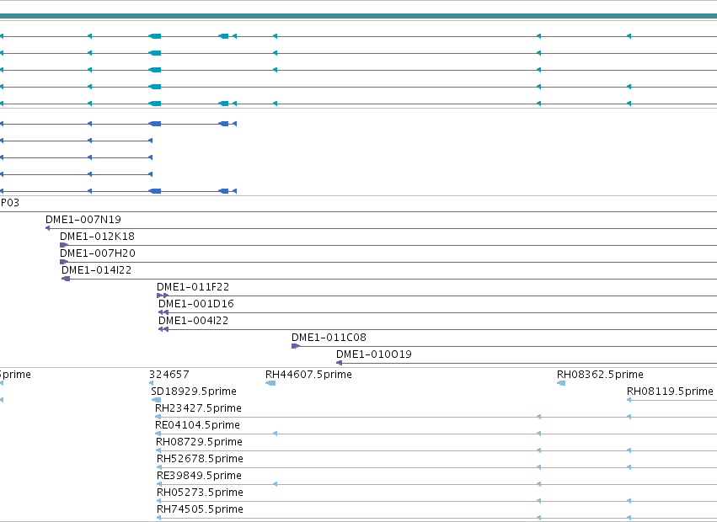Select the DME1-007N19 clone label
This screenshot has width=717, height=522.
tap(83, 220)
